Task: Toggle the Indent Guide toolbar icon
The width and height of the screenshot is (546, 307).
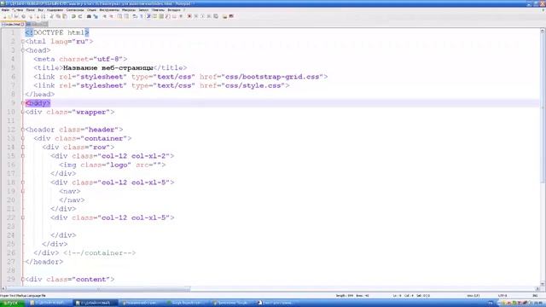Action: 148,16
